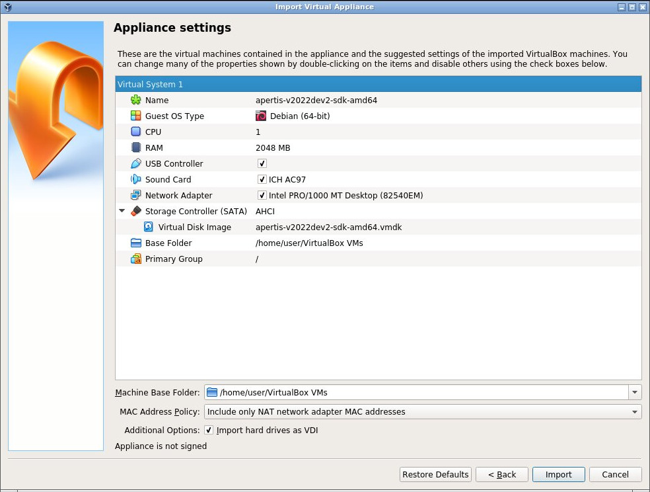
Task: Click the CPU chip icon
Action: 135,132
